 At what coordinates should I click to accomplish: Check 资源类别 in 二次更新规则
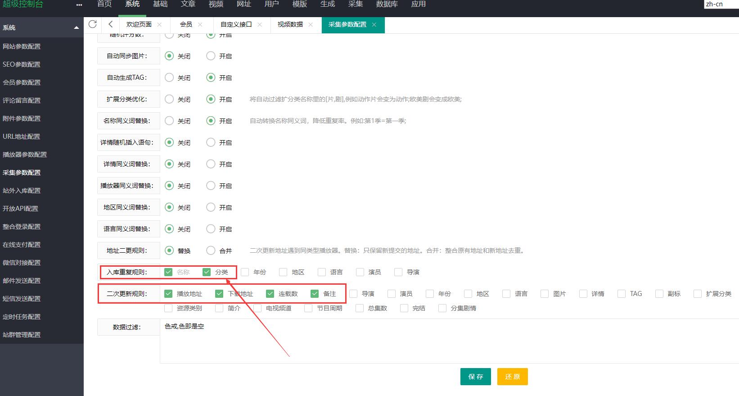pyautogui.click(x=168, y=308)
